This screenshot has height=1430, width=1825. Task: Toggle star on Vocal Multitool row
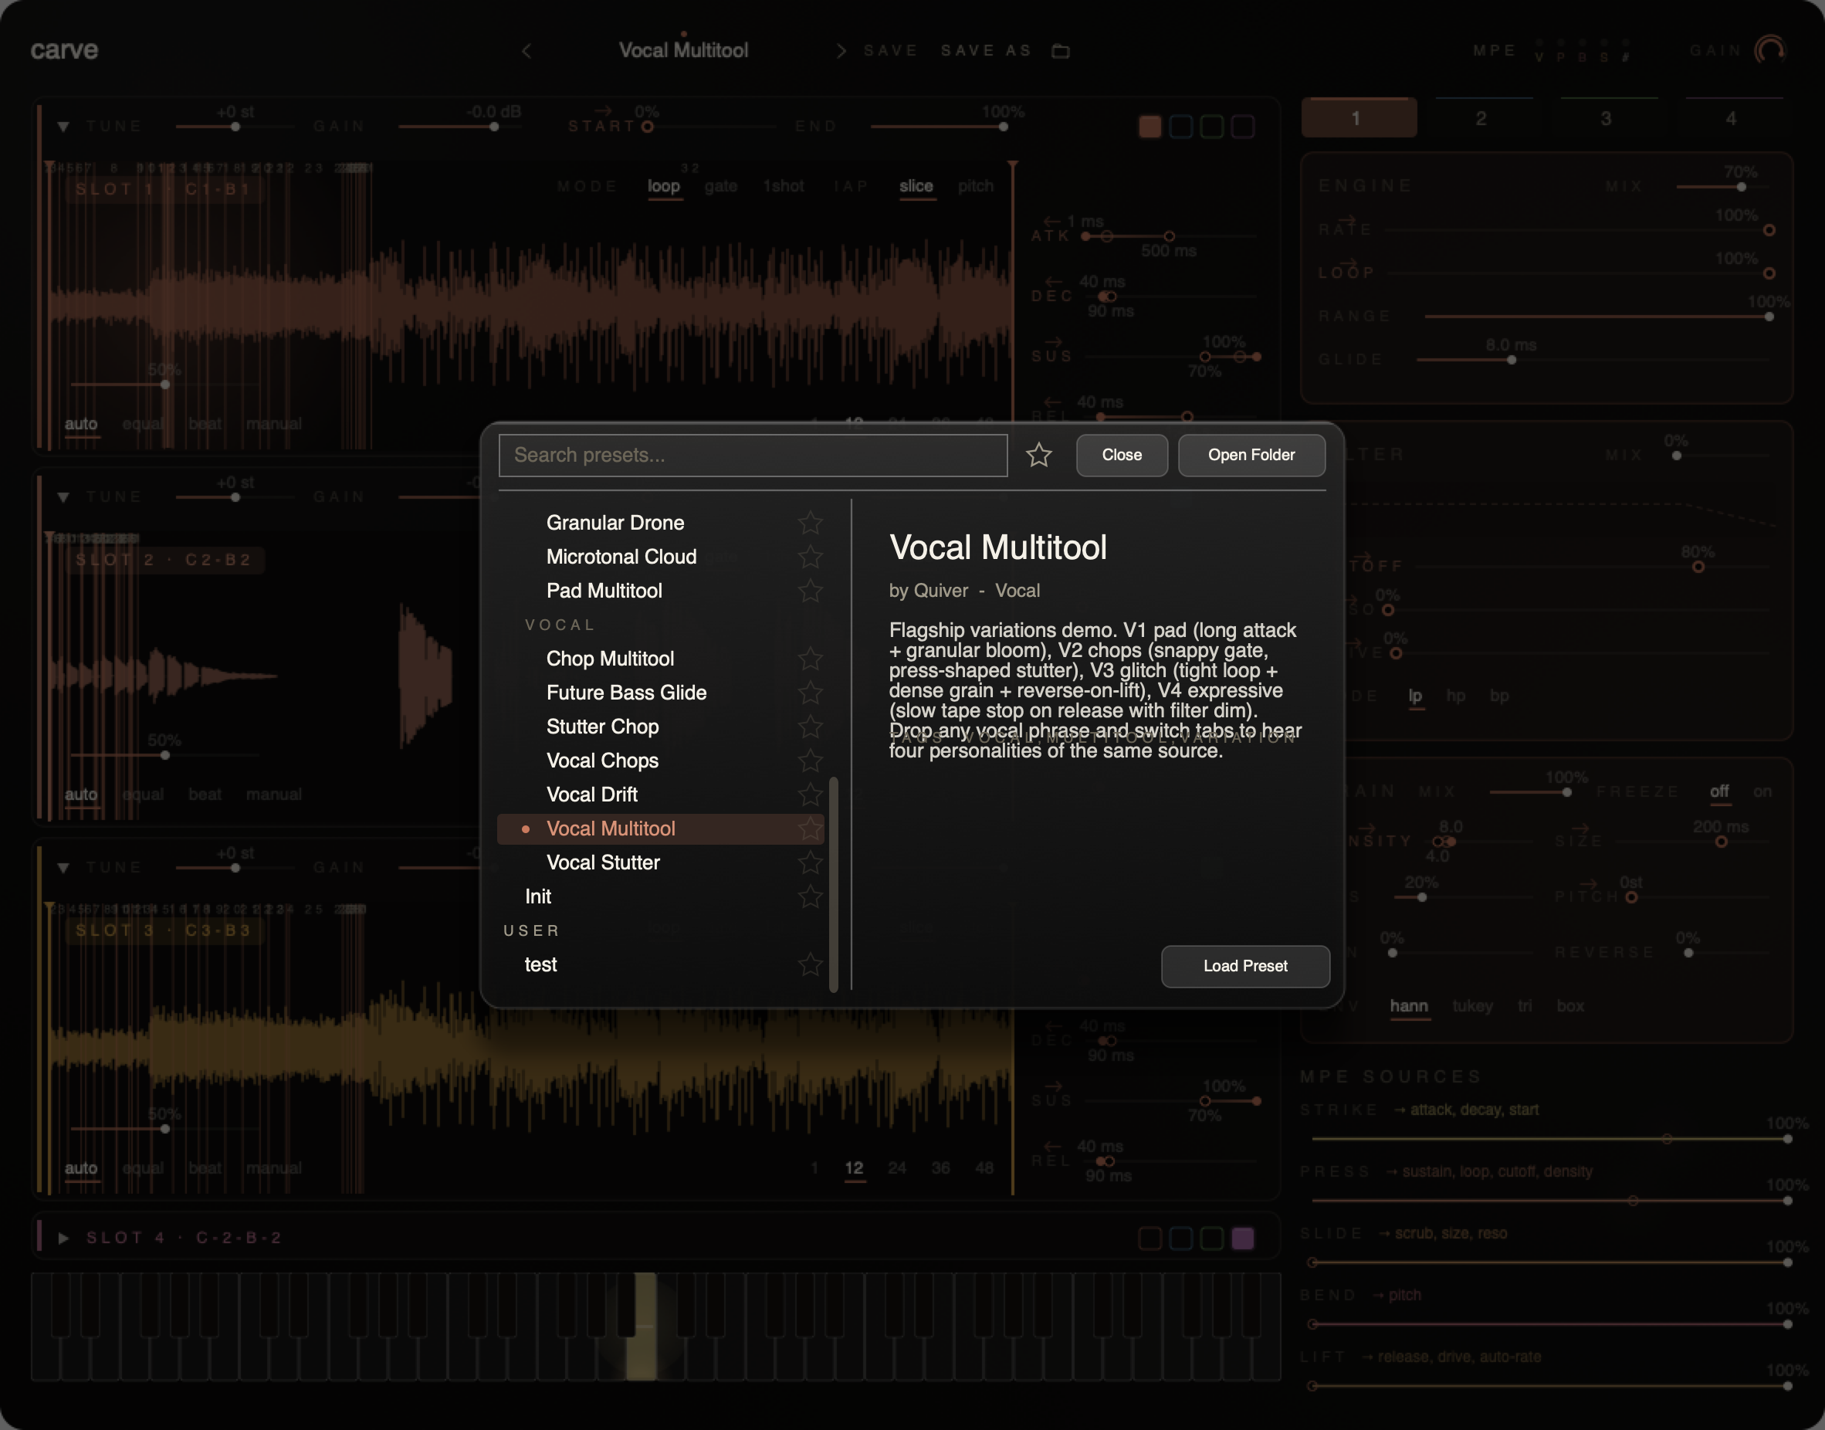click(x=810, y=829)
